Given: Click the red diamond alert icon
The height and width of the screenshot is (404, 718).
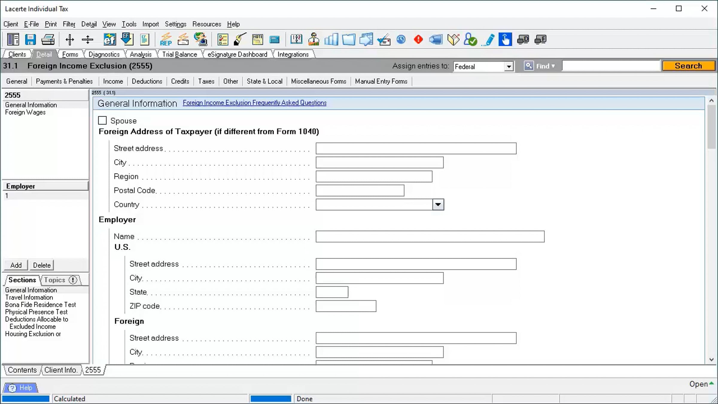Looking at the screenshot, I should [418, 39].
